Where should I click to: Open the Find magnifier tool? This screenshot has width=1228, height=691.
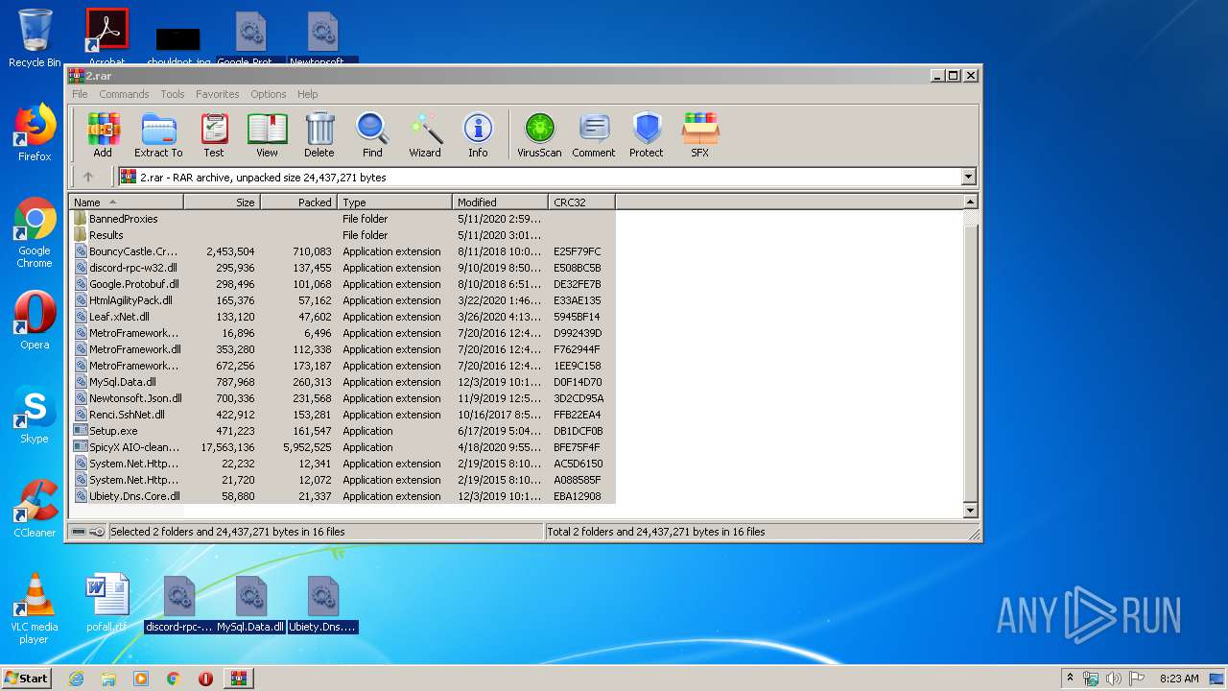pos(372,135)
